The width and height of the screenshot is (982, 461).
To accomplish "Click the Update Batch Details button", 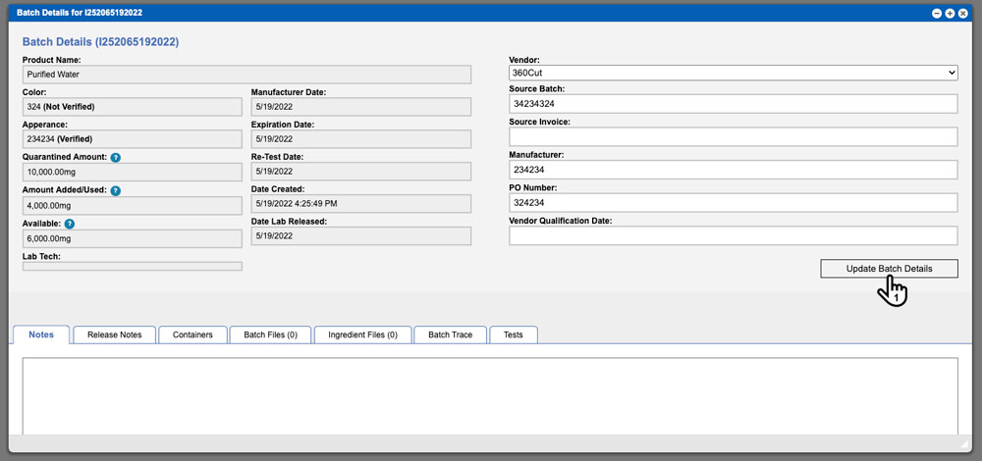I will pyautogui.click(x=890, y=269).
